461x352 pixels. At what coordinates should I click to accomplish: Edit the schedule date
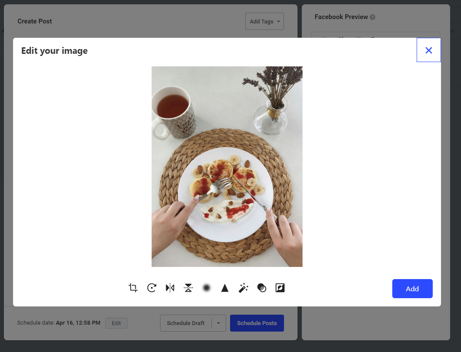(116, 323)
